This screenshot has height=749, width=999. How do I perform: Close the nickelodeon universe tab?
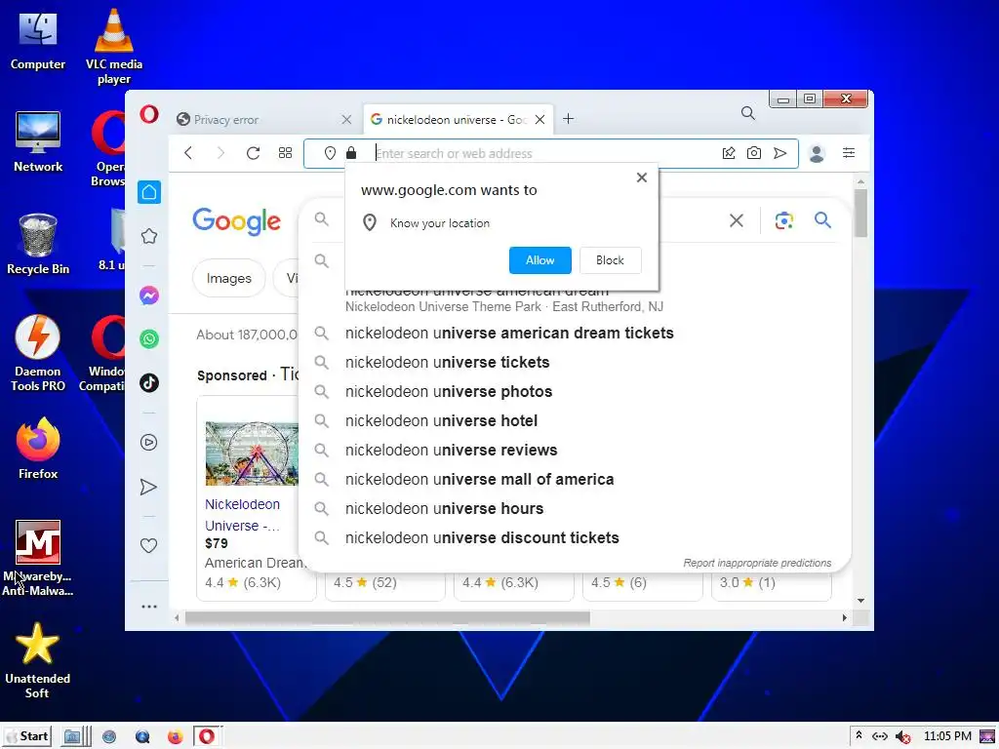[539, 120]
